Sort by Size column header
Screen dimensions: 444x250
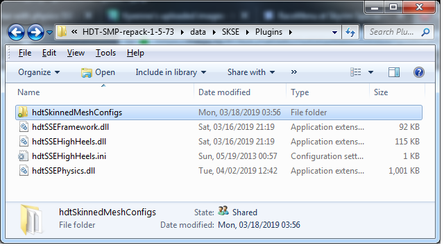coord(381,92)
